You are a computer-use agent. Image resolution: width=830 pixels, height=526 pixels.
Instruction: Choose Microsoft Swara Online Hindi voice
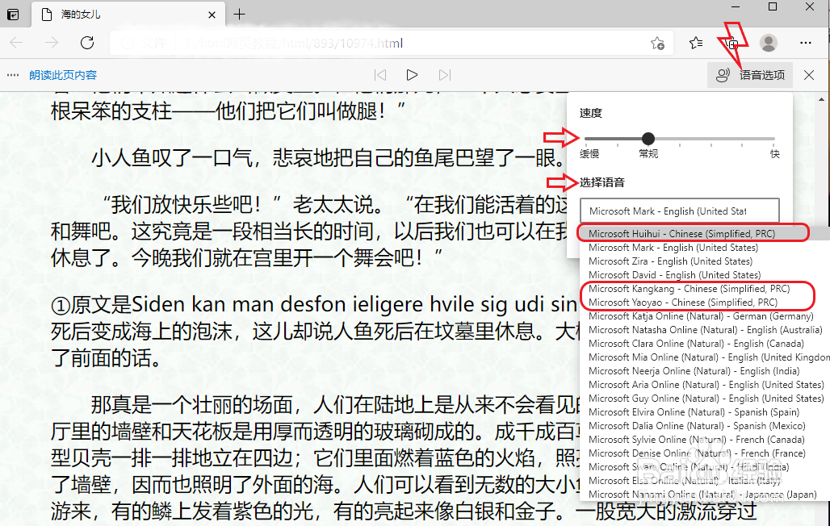click(x=703, y=467)
